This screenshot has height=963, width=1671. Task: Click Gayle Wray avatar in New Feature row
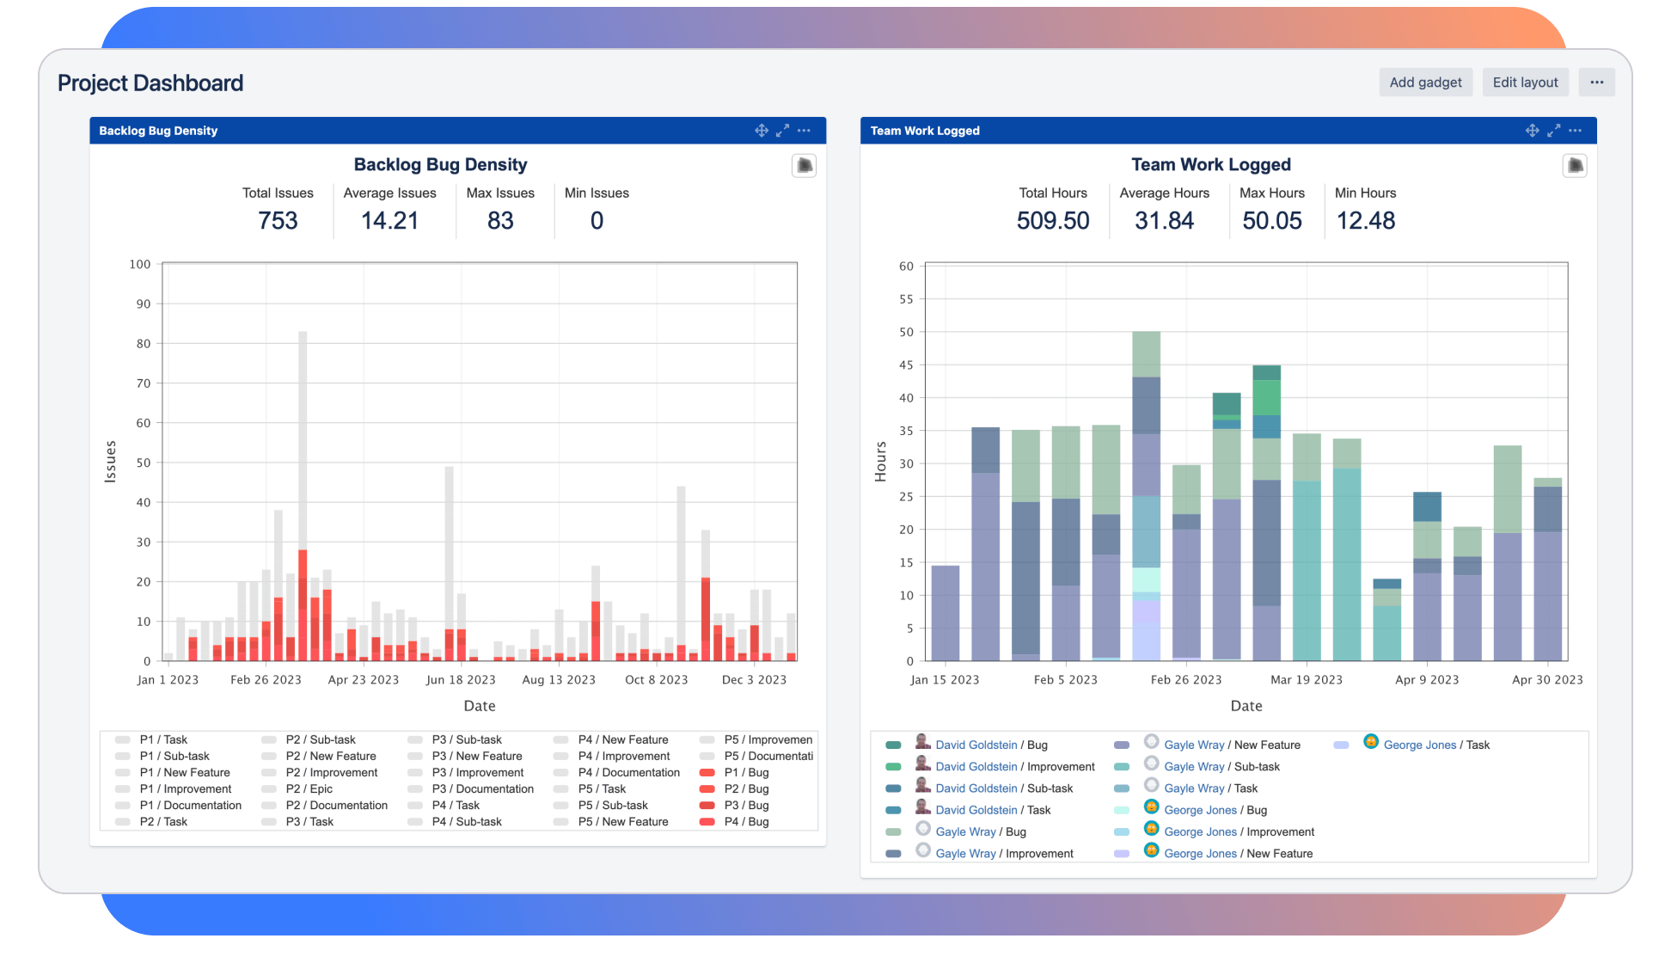pyautogui.click(x=1151, y=742)
